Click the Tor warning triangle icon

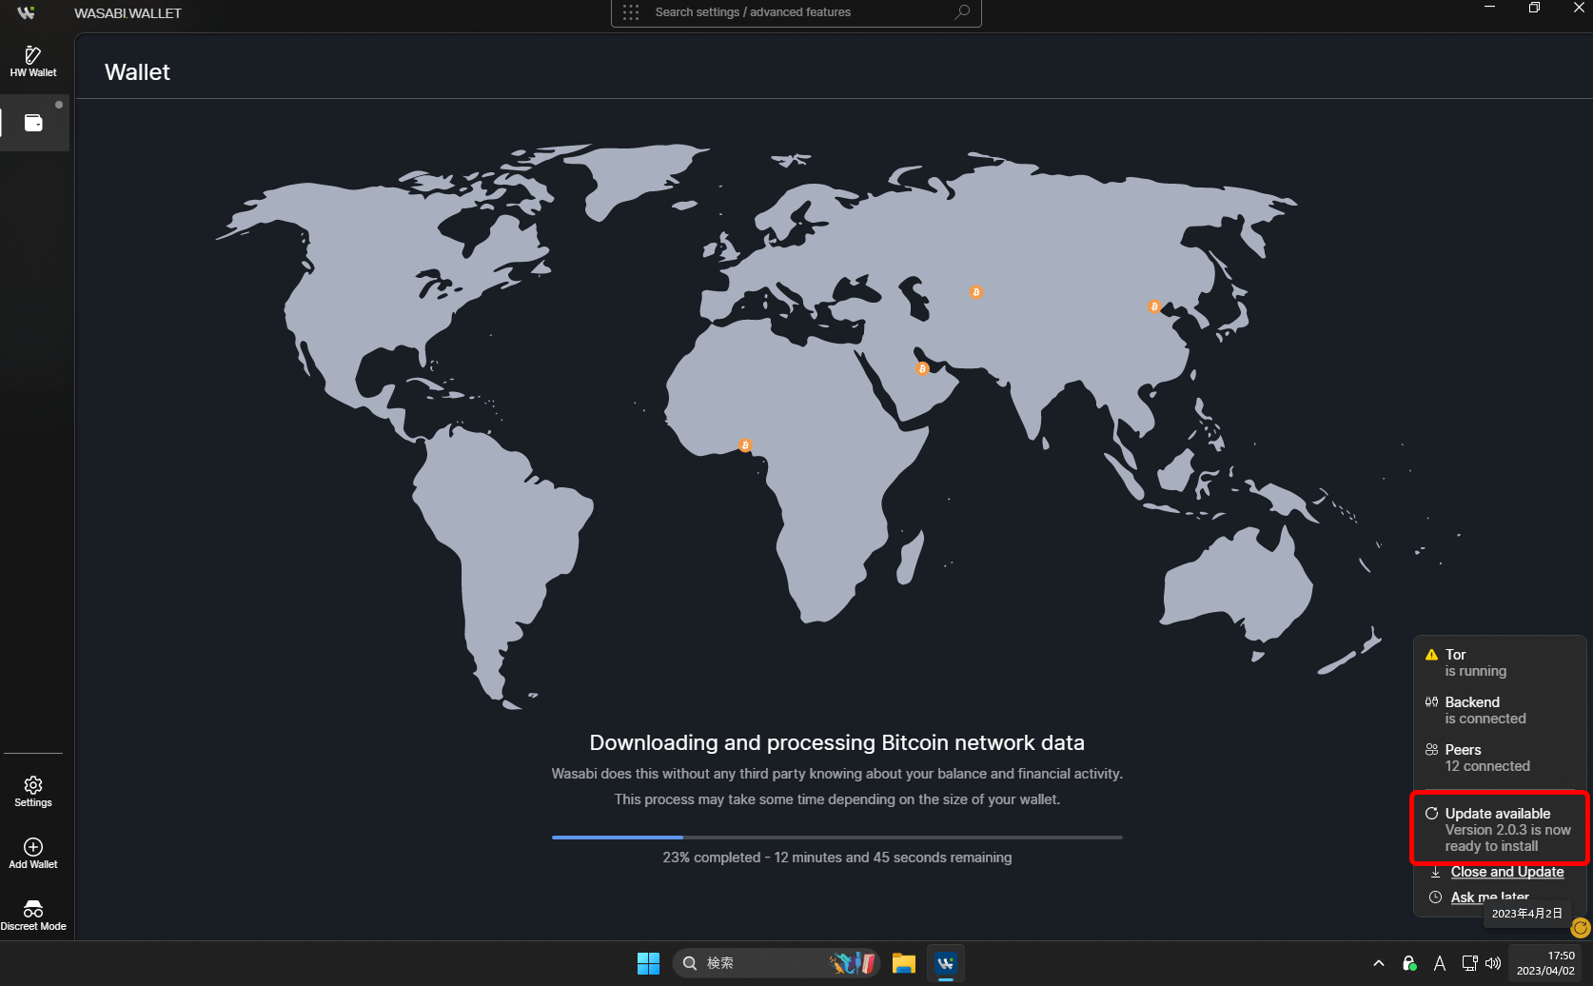tap(1431, 655)
